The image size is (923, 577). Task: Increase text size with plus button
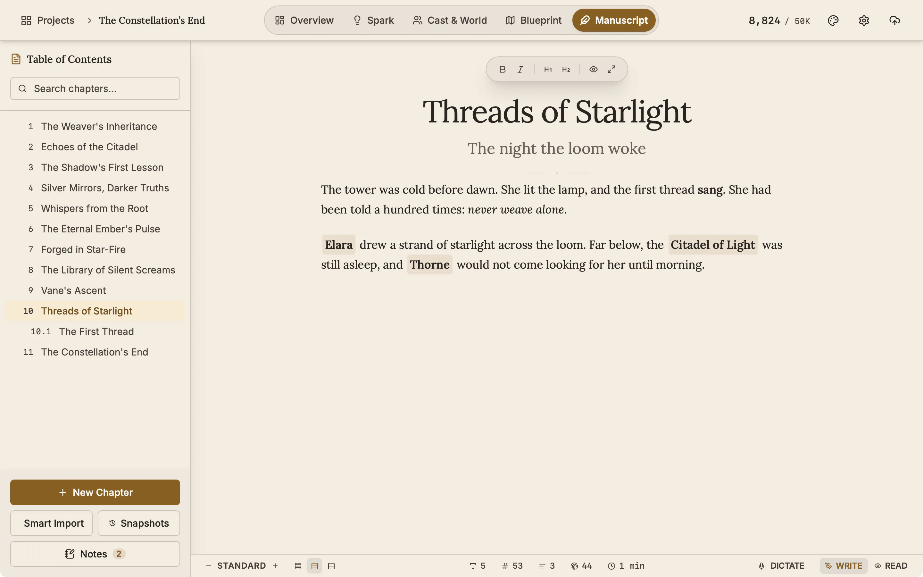click(275, 565)
